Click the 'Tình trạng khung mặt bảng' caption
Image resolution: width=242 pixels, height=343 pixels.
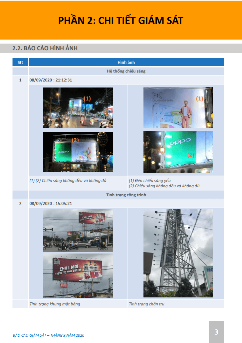coord(55,304)
